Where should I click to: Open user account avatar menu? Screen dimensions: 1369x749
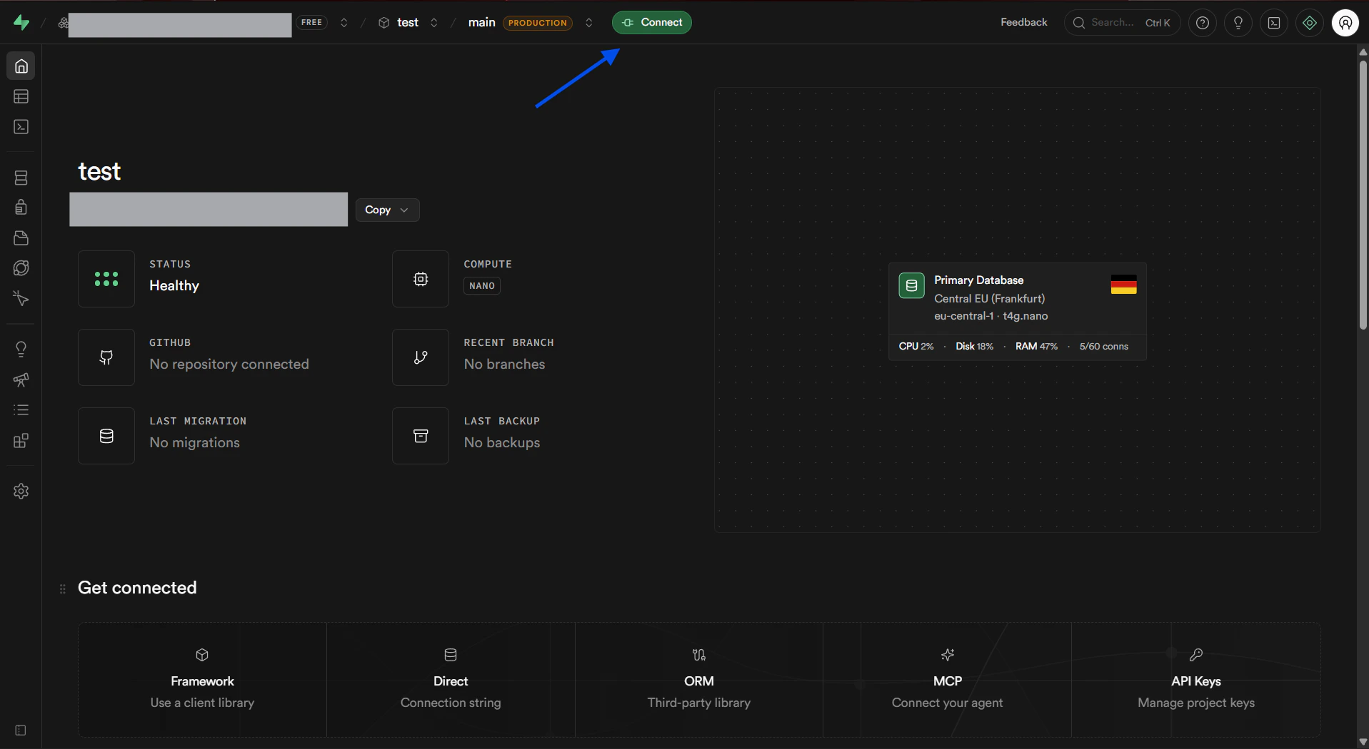click(x=1345, y=23)
